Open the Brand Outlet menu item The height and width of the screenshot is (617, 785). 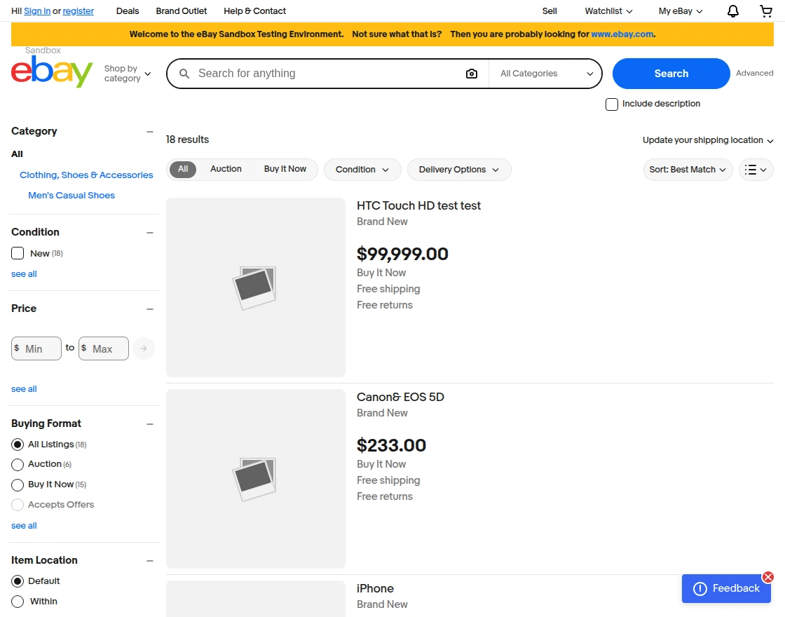click(x=182, y=11)
